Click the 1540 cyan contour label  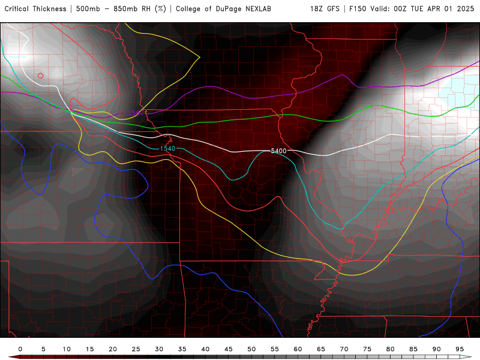[x=168, y=148]
